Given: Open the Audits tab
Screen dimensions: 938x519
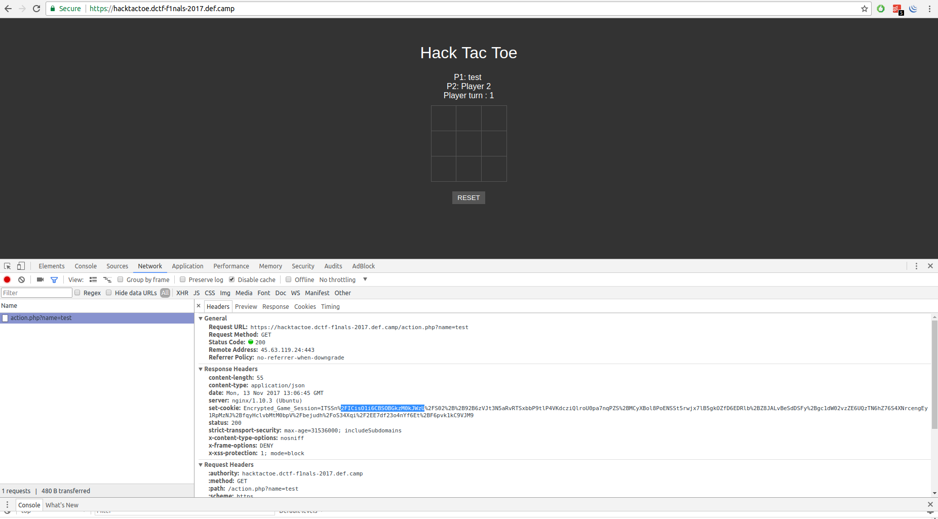Looking at the screenshot, I should (333, 266).
